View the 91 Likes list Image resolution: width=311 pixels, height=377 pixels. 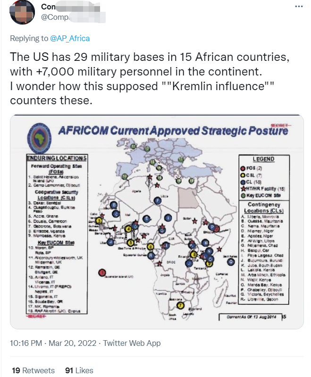[x=79, y=370]
